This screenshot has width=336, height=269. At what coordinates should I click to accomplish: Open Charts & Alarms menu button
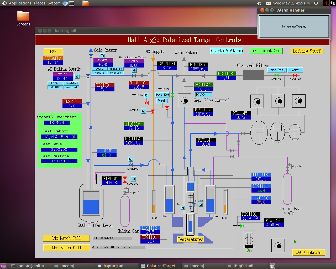[227, 51]
